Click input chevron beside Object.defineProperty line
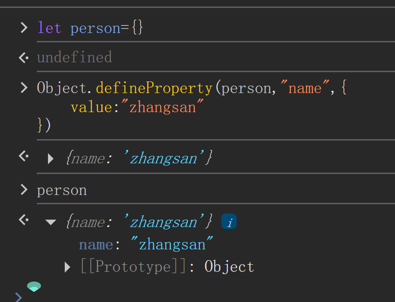The width and height of the screenshot is (395, 302). (24, 88)
